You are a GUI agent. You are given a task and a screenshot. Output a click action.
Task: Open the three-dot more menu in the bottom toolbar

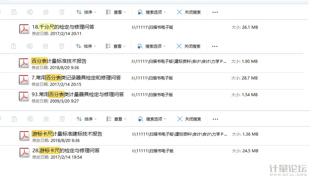coord(215,119)
